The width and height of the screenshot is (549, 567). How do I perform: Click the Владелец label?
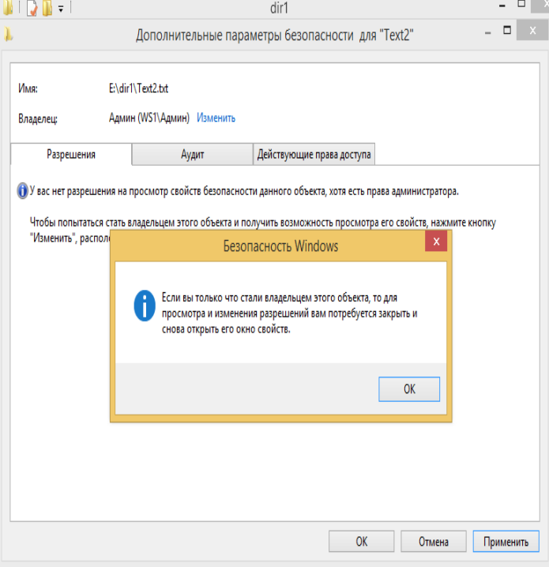click(x=38, y=118)
